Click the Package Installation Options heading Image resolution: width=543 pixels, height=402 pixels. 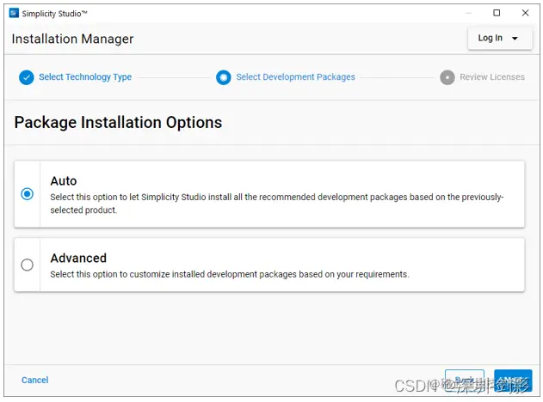click(x=118, y=122)
